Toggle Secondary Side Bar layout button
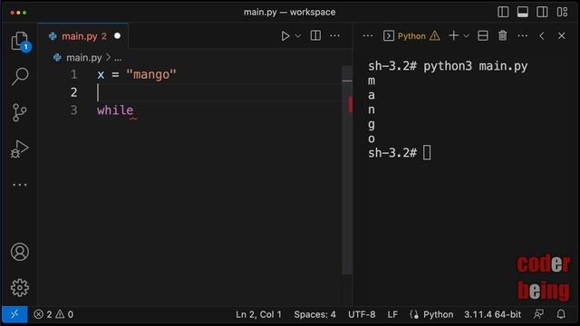 (x=542, y=12)
